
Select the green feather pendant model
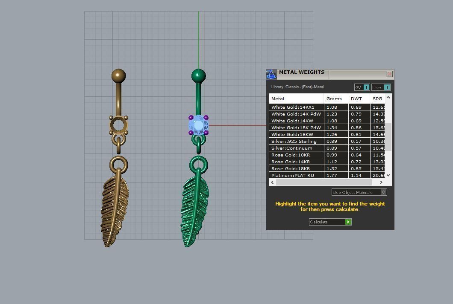tap(195, 208)
